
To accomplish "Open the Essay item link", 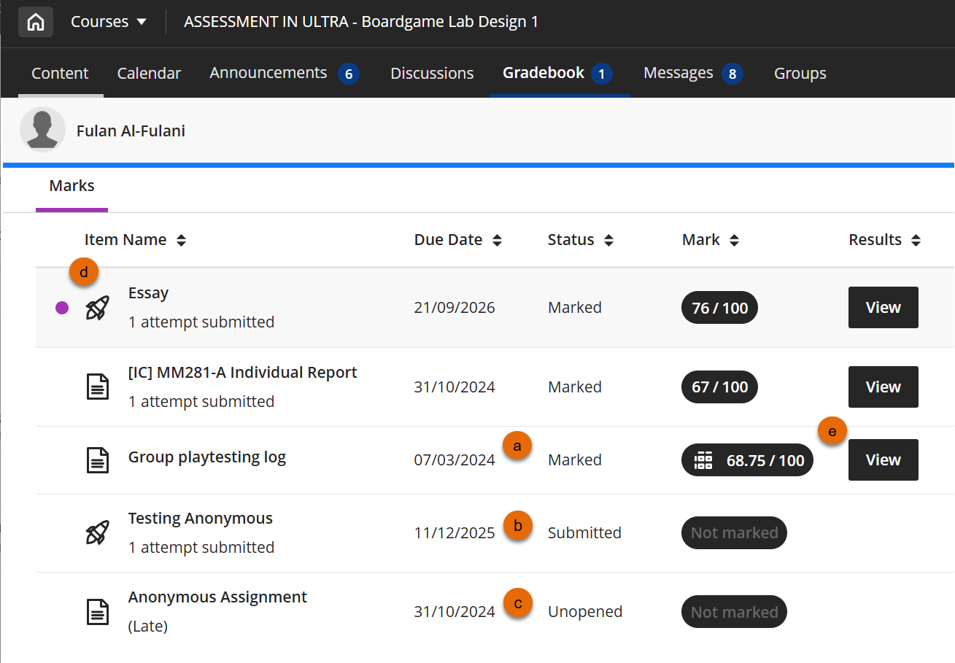I will (148, 293).
